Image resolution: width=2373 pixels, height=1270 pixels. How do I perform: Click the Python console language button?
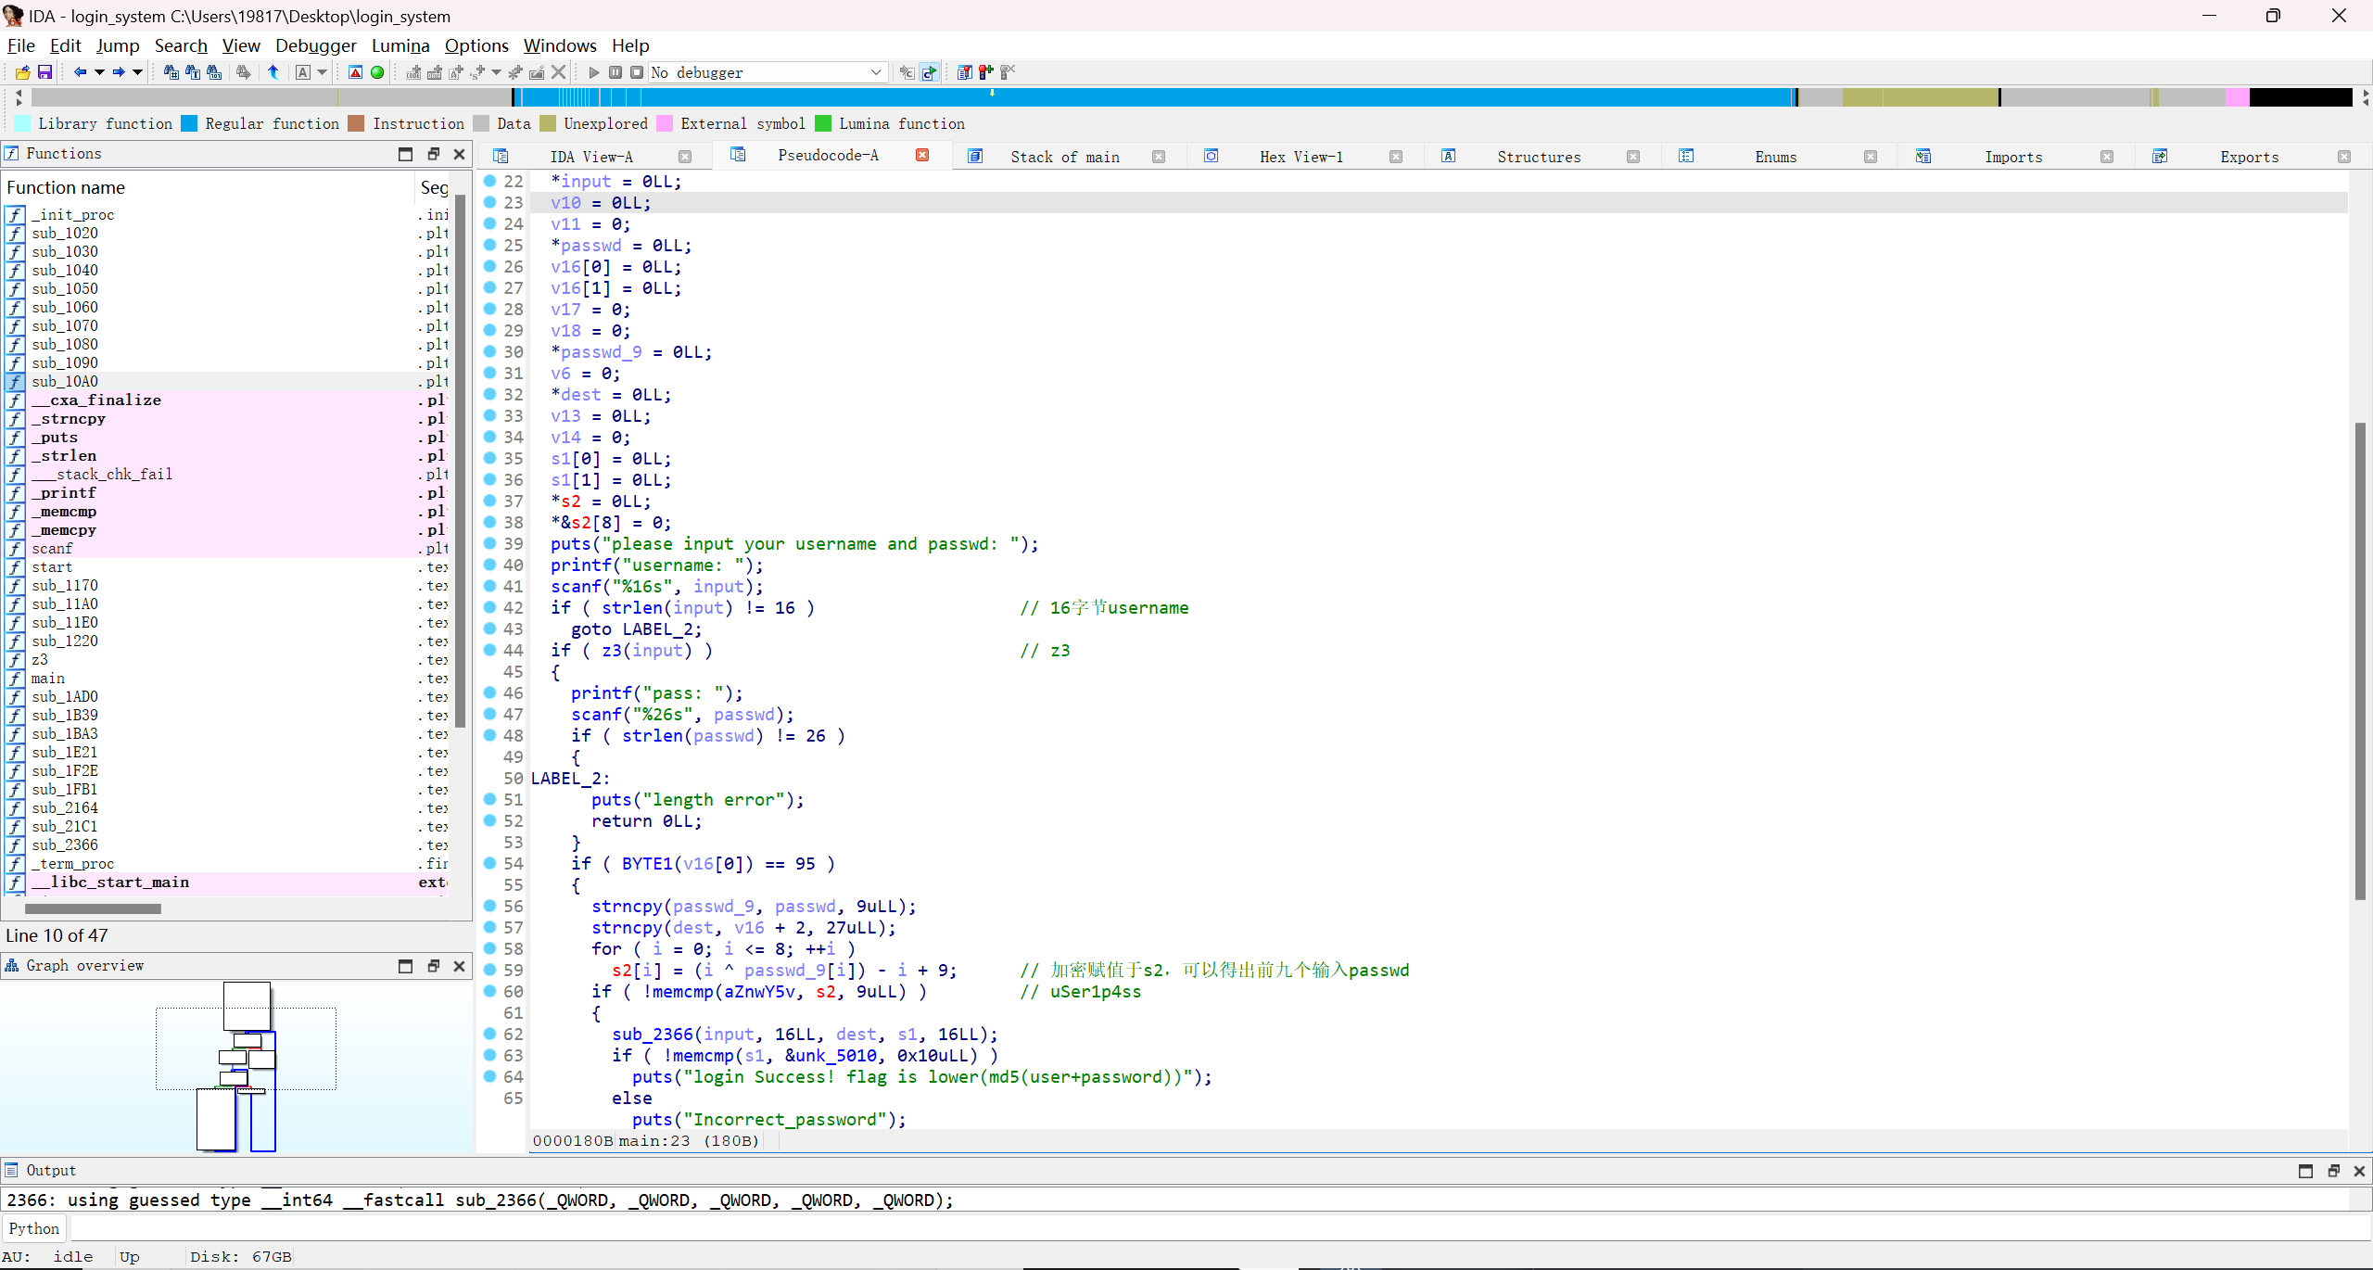34,1228
